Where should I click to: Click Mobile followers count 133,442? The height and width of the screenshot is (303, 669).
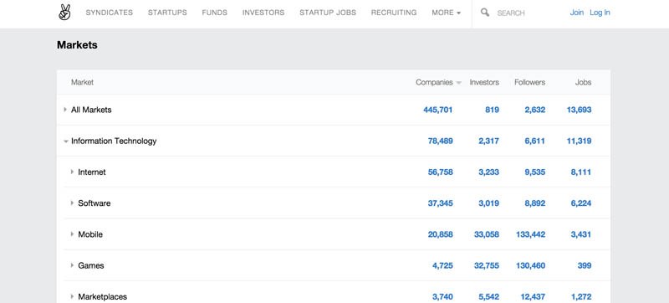coord(531,234)
